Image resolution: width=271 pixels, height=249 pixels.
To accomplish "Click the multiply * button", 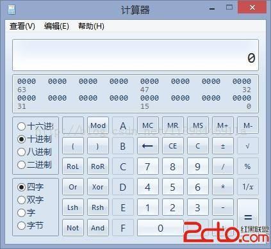I will 223,187.
